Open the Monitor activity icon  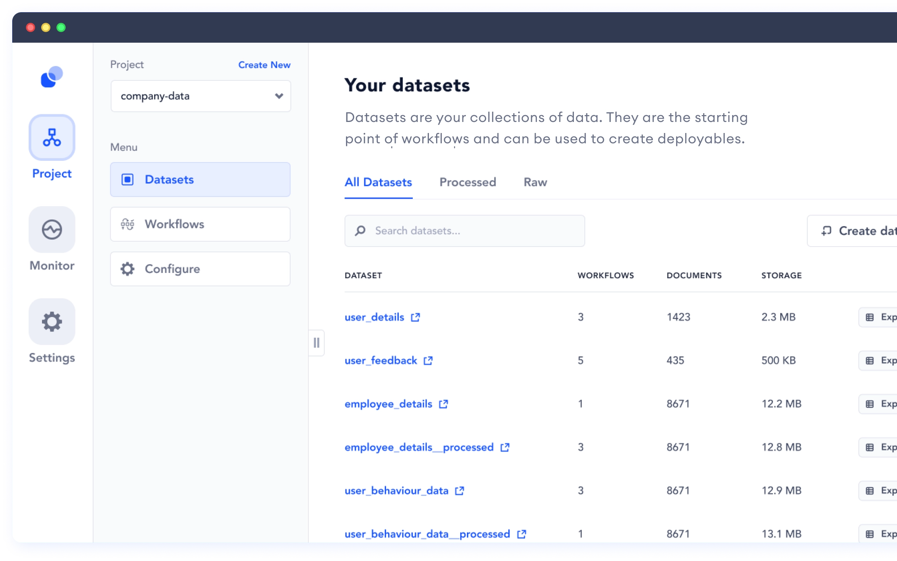pyautogui.click(x=52, y=229)
